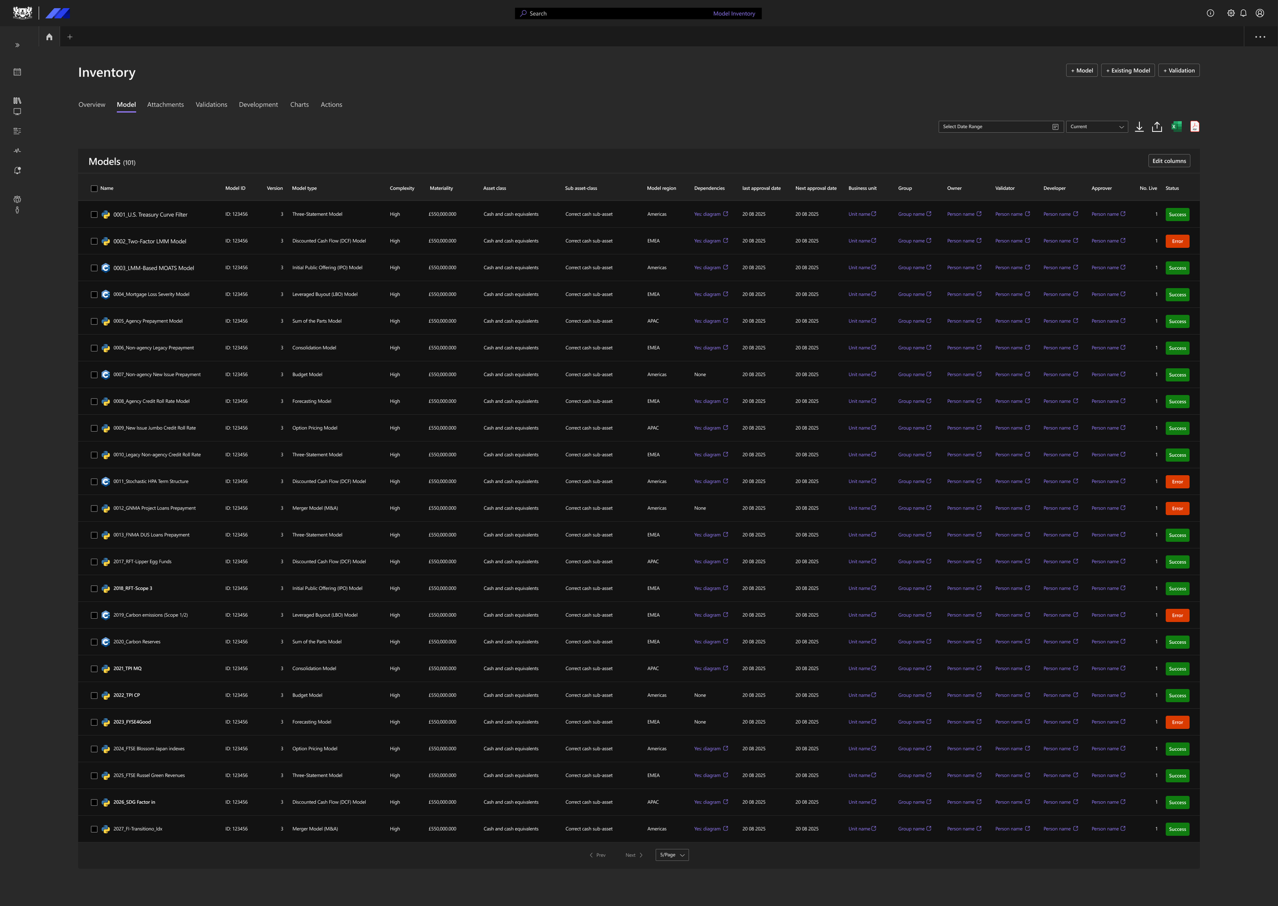Open the single person sidebar icon
Viewport: 1278px width, 906px height.
(x=17, y=211)
